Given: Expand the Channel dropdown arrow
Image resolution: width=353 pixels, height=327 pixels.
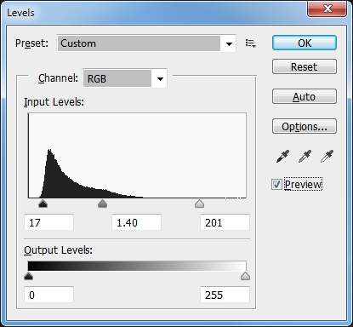Looking at the screenshot, I should (x=160, y=78).
